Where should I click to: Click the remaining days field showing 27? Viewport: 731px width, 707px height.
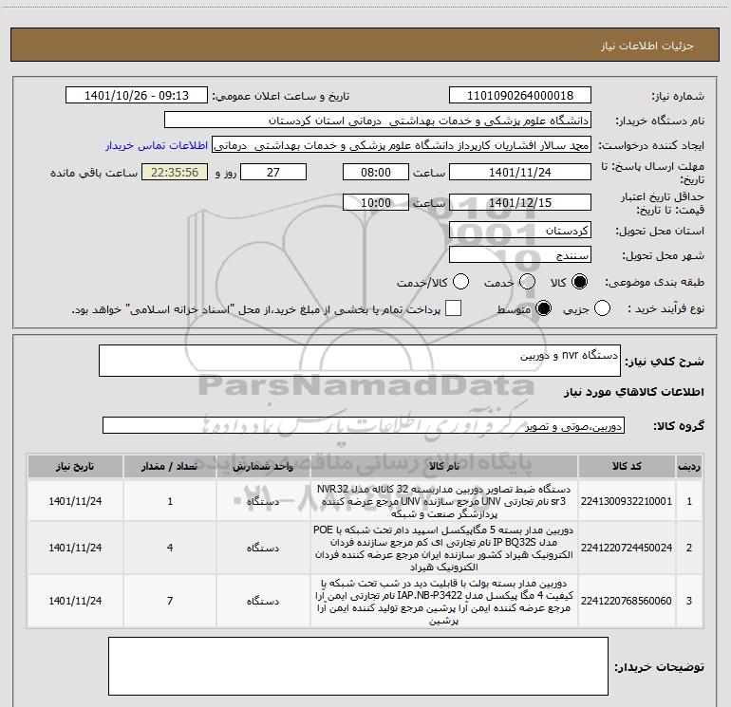273,172
